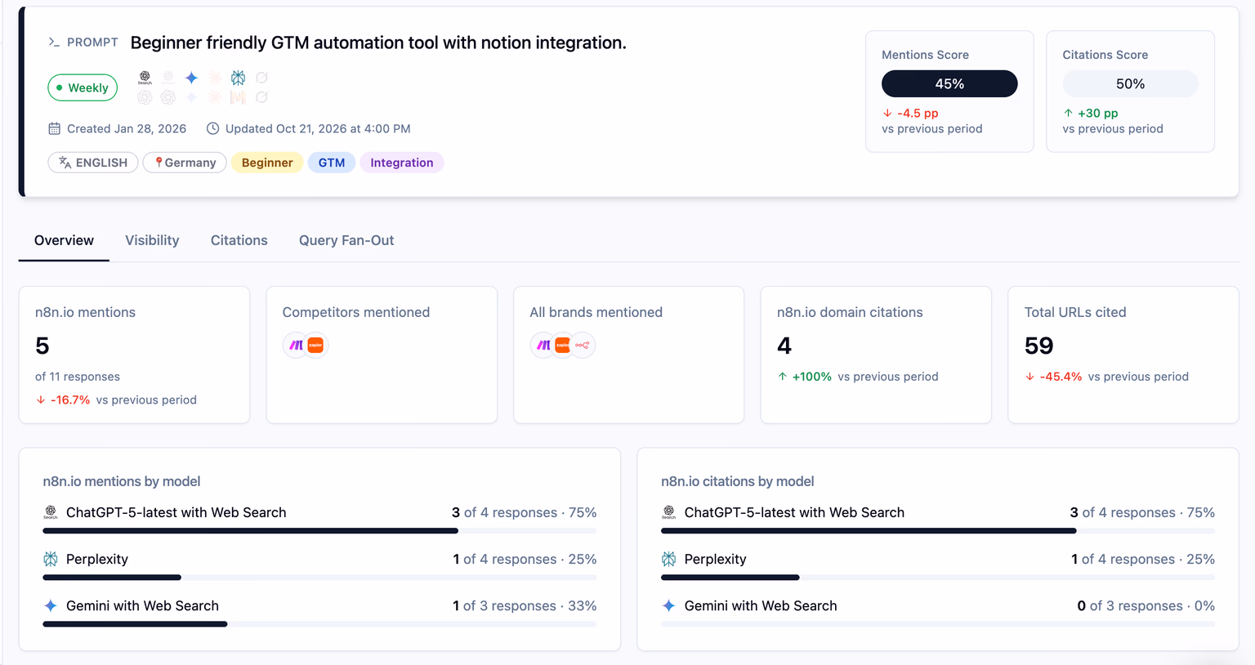Screen dimensions: 1255x665
Task: Click the -45.4% change in URLs card
Action: pos(1061,377)
